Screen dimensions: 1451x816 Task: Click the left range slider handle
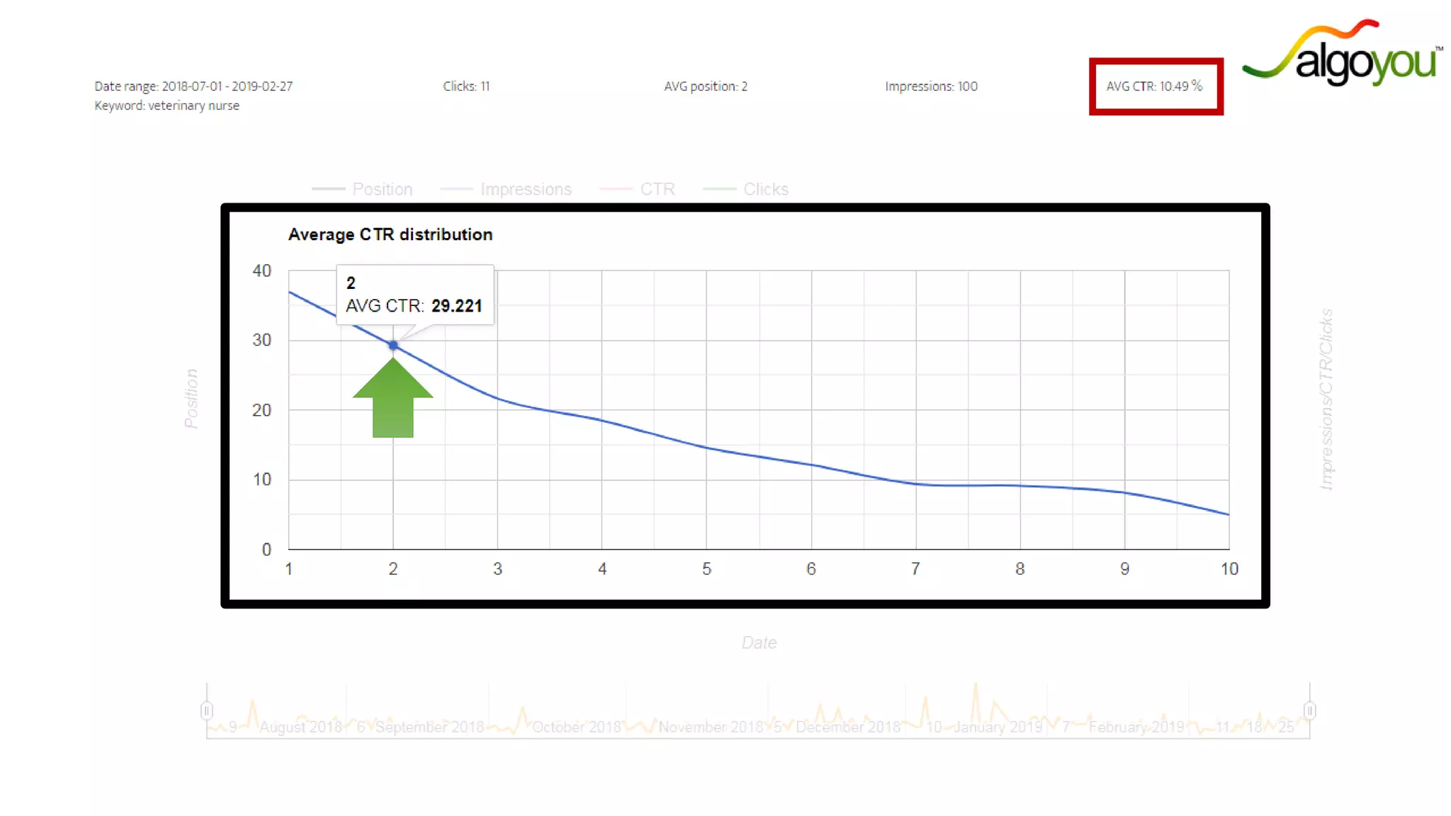tap(206, 710)
